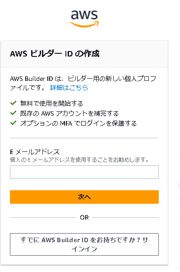
Task: Click the orange 次へ button
Action: click(x=84, y=197)
